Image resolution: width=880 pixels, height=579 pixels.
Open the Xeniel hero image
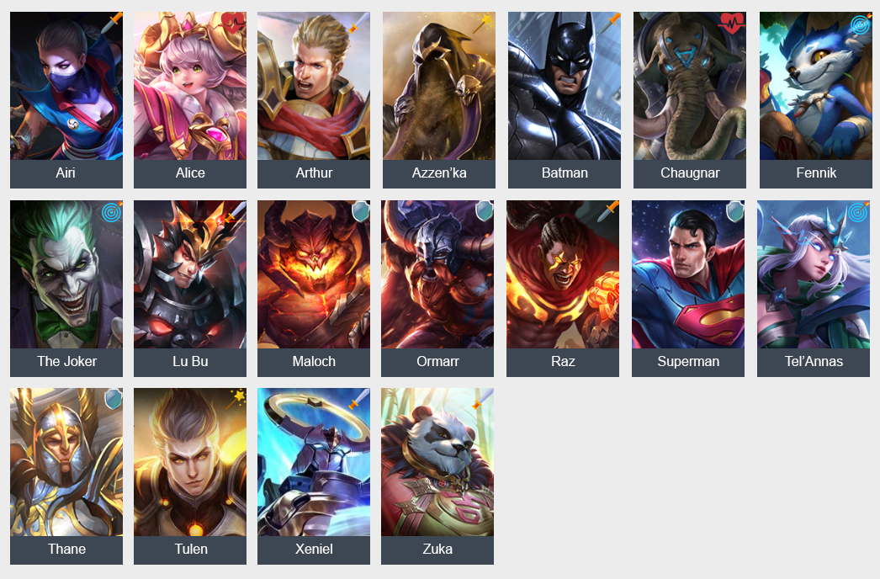314,462
